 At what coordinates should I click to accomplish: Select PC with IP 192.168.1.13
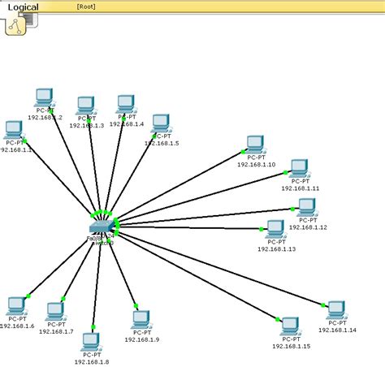pos(276,229)
